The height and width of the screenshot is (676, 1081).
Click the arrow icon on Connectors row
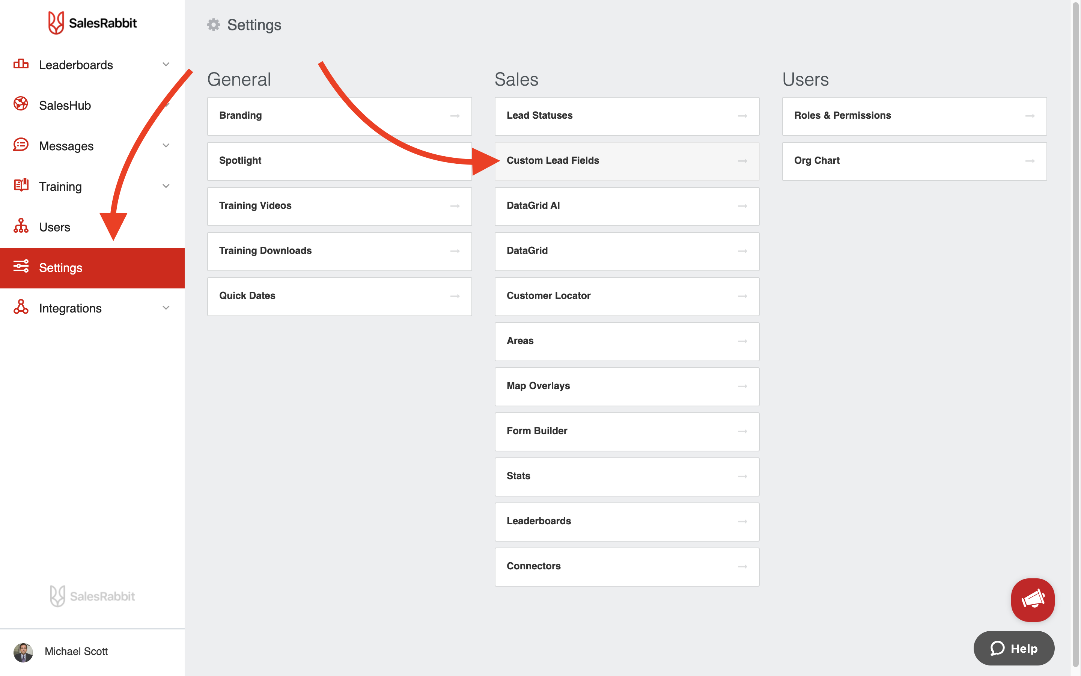742,567
